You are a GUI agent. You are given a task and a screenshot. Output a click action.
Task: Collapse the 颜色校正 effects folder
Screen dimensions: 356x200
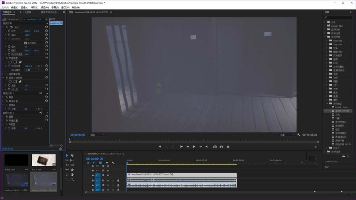click(328, 104)
